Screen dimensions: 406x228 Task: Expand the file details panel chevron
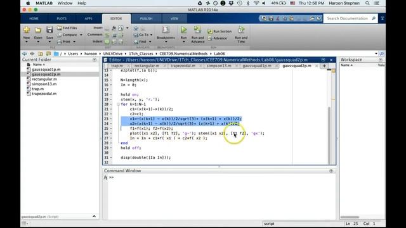(94, 217)
